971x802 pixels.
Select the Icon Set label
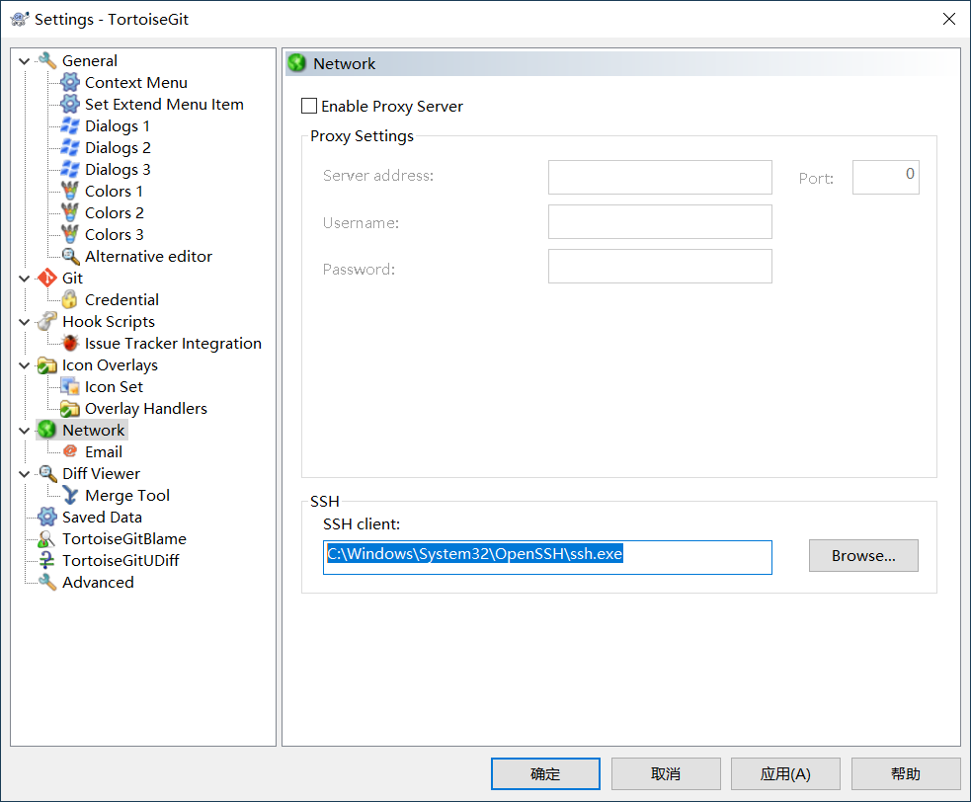tap(114, 386)
